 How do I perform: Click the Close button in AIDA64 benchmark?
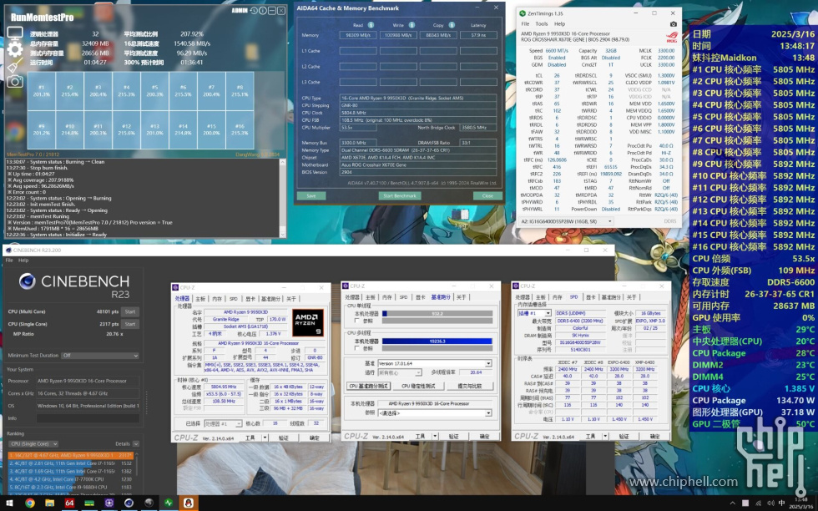(x=487, y=195)
